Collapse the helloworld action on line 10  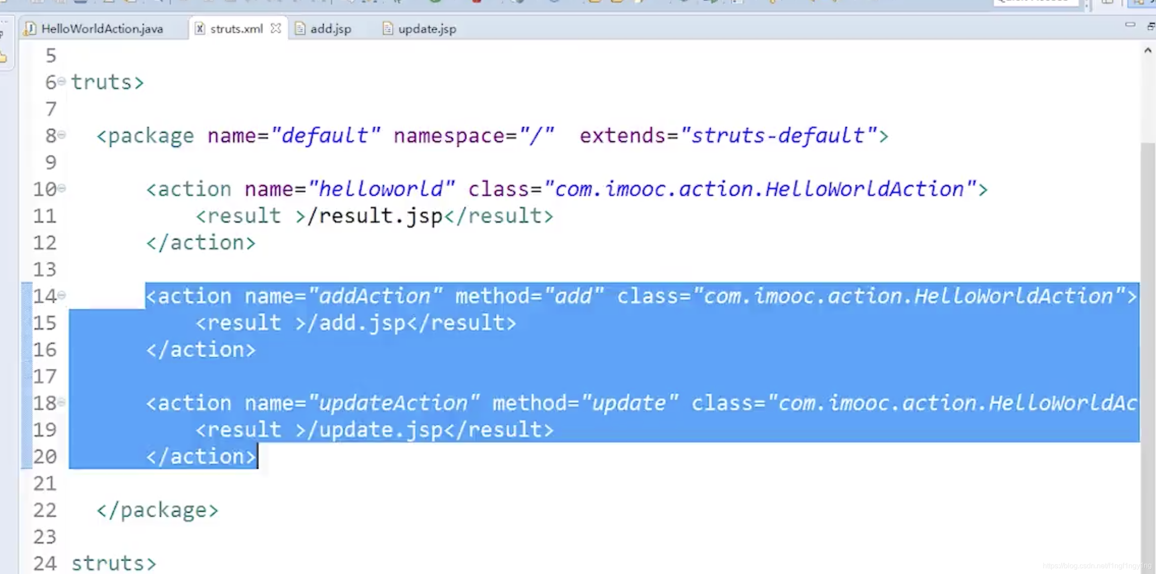[62, 188]
